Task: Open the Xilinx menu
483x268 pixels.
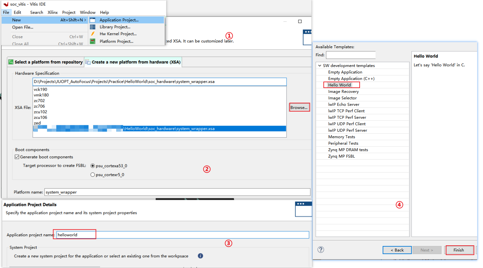Action: pyautogui.click(x=52, y=12)
